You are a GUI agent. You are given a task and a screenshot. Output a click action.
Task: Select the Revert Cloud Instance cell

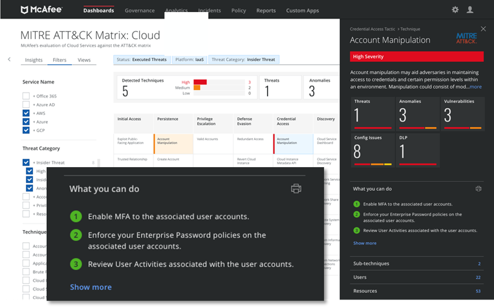(x=253, y=161)
